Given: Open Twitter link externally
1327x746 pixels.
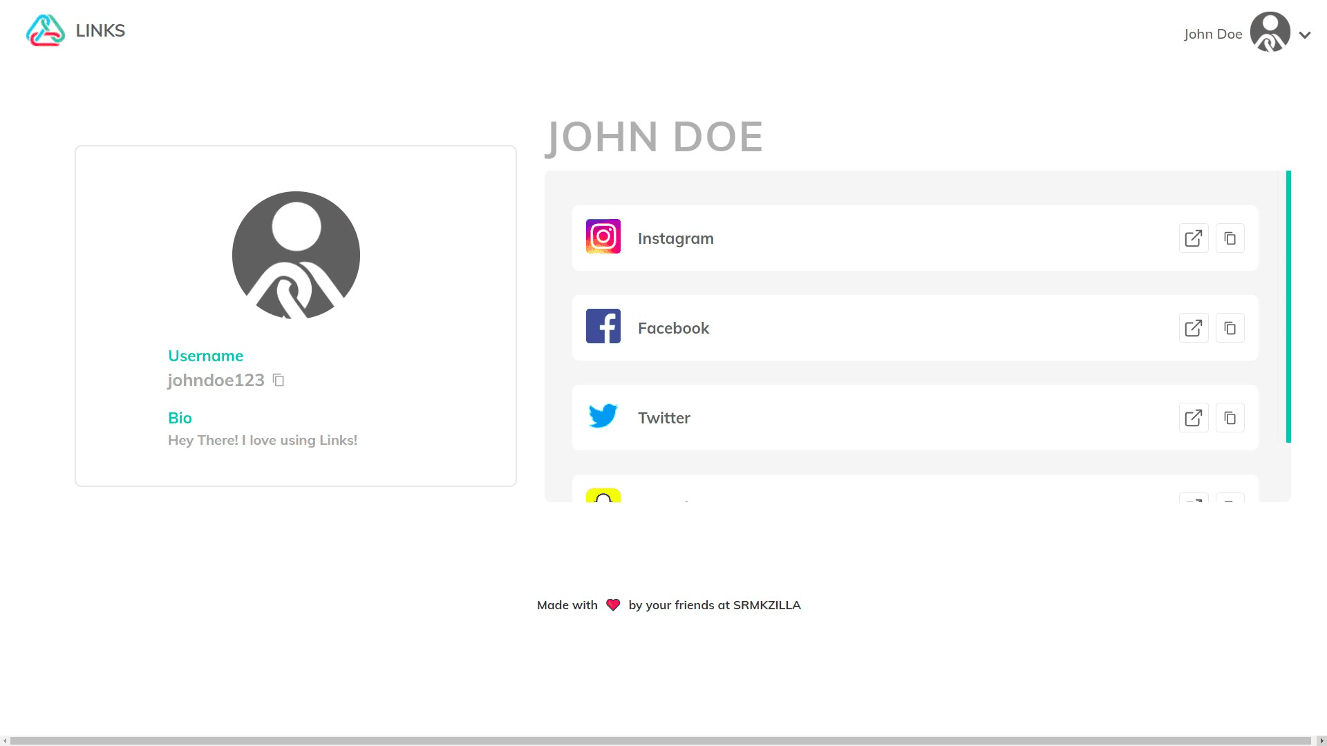Looking at the screenshot, I should tap(1193, 418).
